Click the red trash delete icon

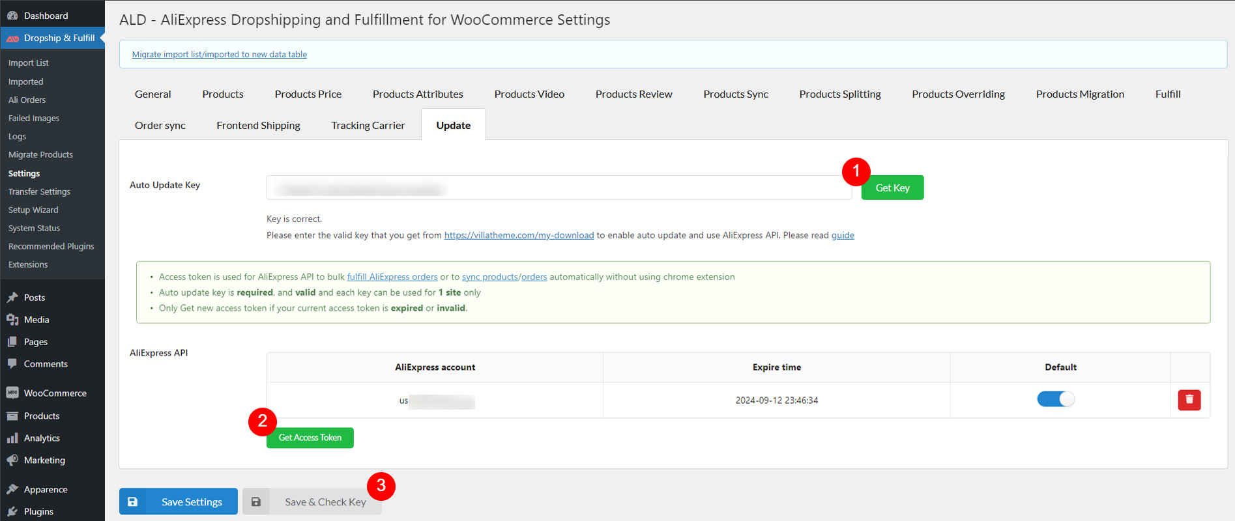(x=1189, y=400)
